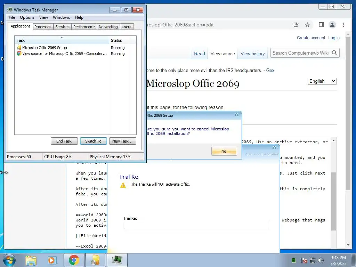The height and width of the screenshot is (267, 356).
Task: Select the Applications tab
Action: pyautogui.click(x=21, y=26)
